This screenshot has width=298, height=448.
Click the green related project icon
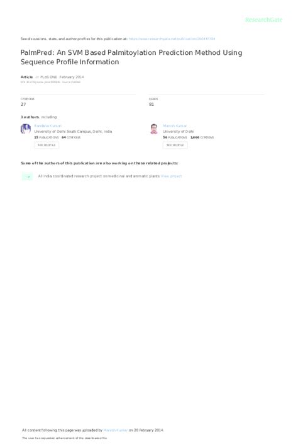coord(28,176)
